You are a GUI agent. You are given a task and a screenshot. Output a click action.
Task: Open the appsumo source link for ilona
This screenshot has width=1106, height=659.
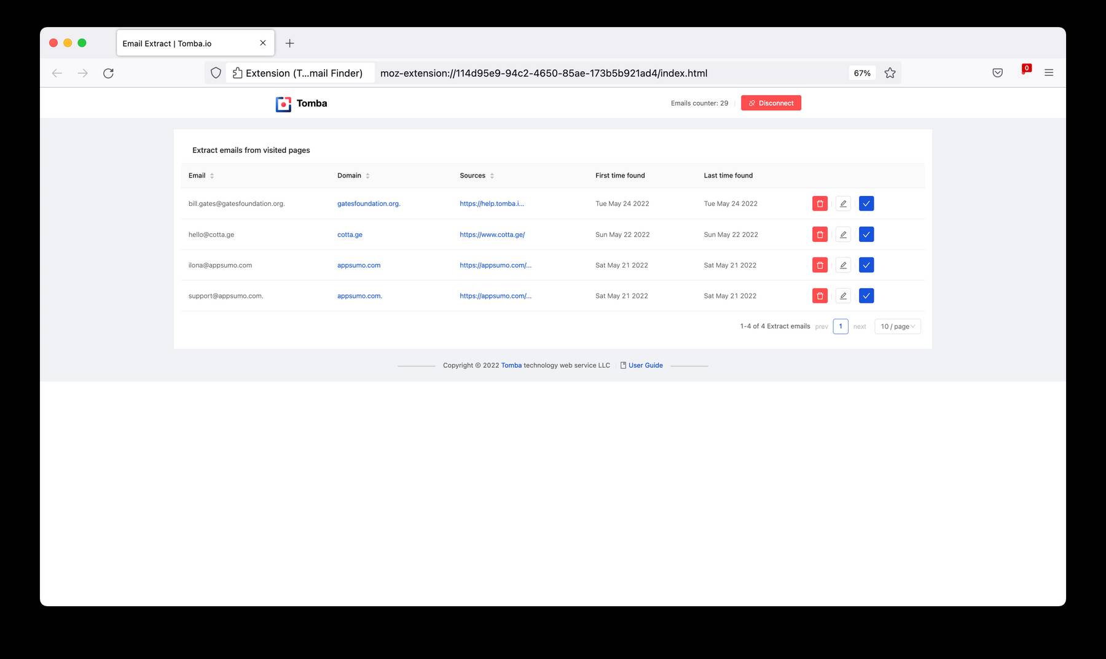495,265
